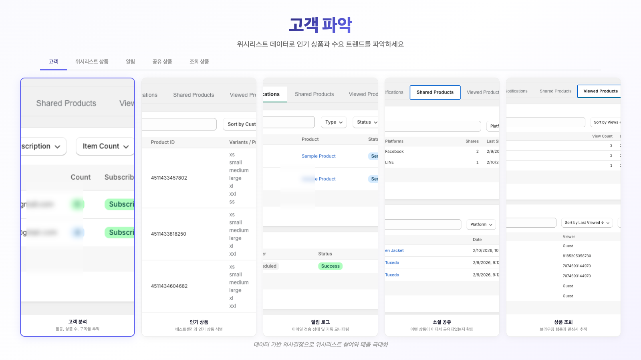Image resolution: width=641 pixels, height=360 pixels.
Task: Open the 인기 상품 card
Action: pos(199,207)
